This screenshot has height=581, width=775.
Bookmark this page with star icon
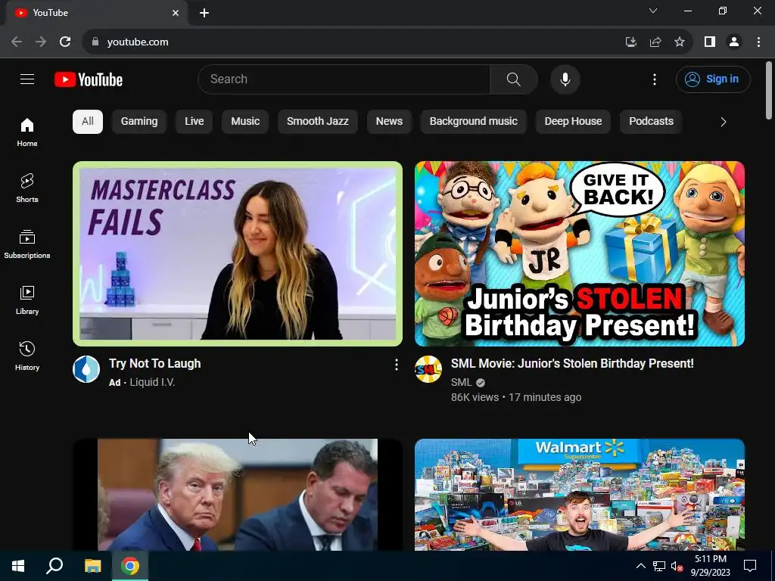click(680, 42)
